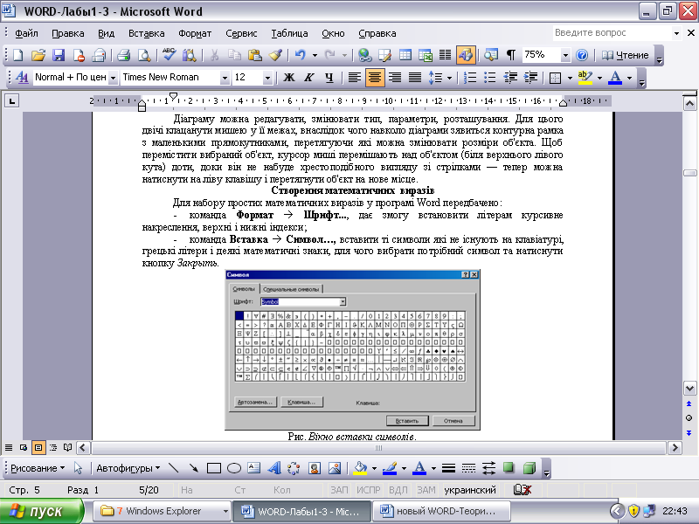Toggle center alignment
The image size is (699, 524).
click(375, 78)
